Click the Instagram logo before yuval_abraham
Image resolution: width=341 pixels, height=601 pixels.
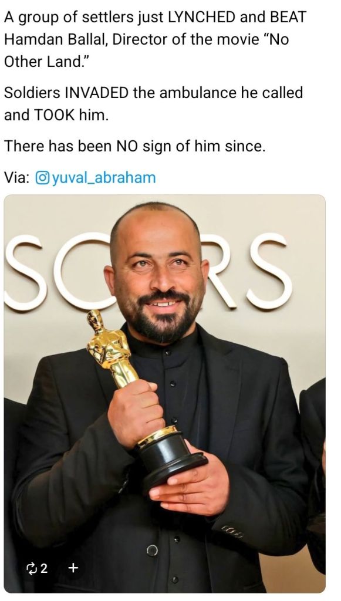click(x=42, y=177)
